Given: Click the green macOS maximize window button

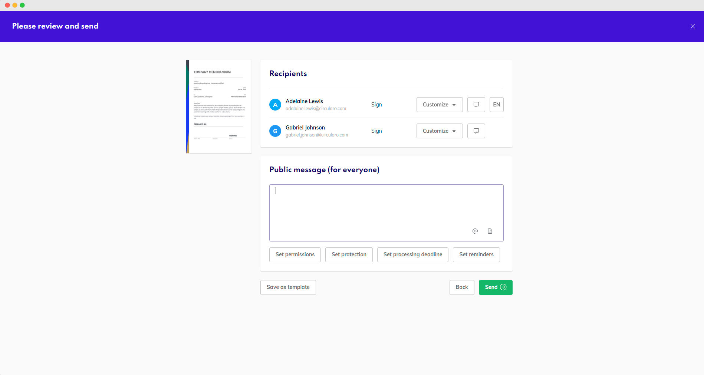Looking at the screenshot, I should [22, 5].
